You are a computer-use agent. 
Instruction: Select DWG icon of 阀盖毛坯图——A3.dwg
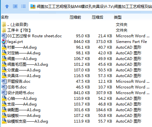(x=4, y=64)
